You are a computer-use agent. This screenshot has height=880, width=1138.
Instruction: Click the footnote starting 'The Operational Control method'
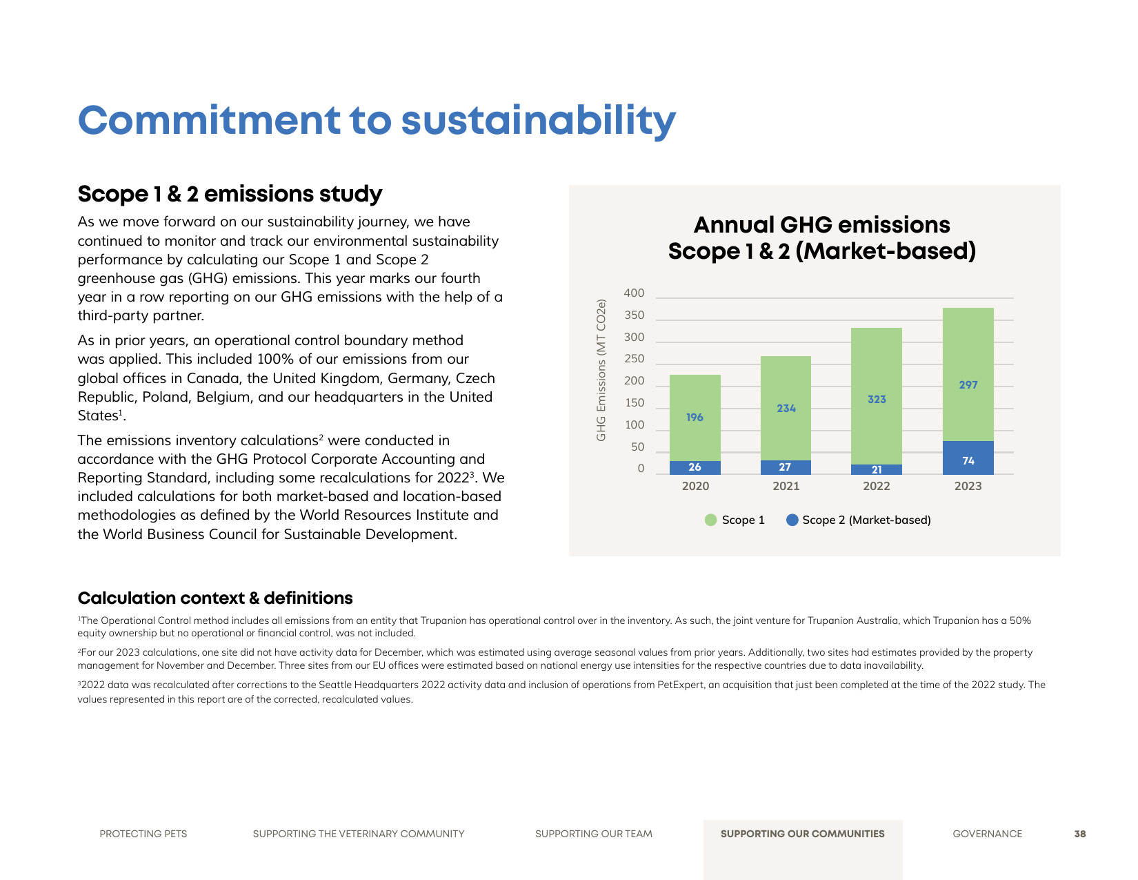(555, 627)
